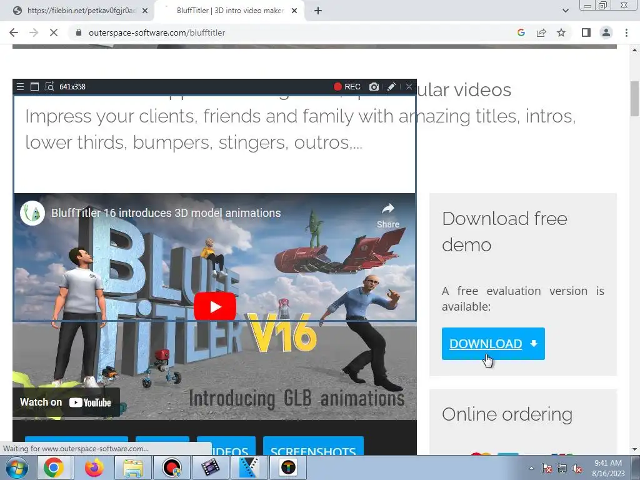Open Windows Explorer from the taskbar

coord(133,467)
